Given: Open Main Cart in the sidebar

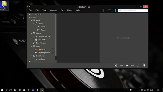Looking at the screenshot, I should pyautogui.click(x=42, y=49).
